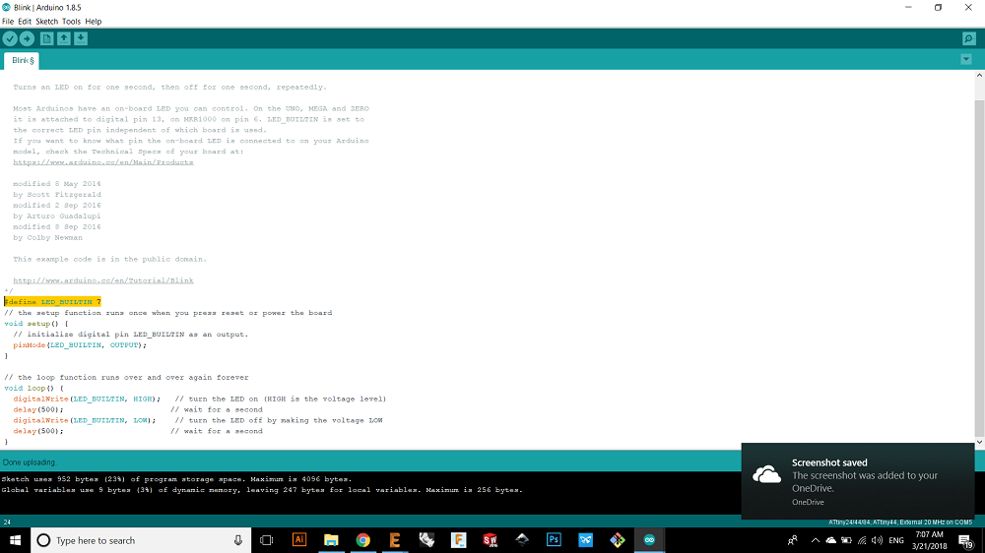Open Task View from the taskbar

[x=266, y=540]
